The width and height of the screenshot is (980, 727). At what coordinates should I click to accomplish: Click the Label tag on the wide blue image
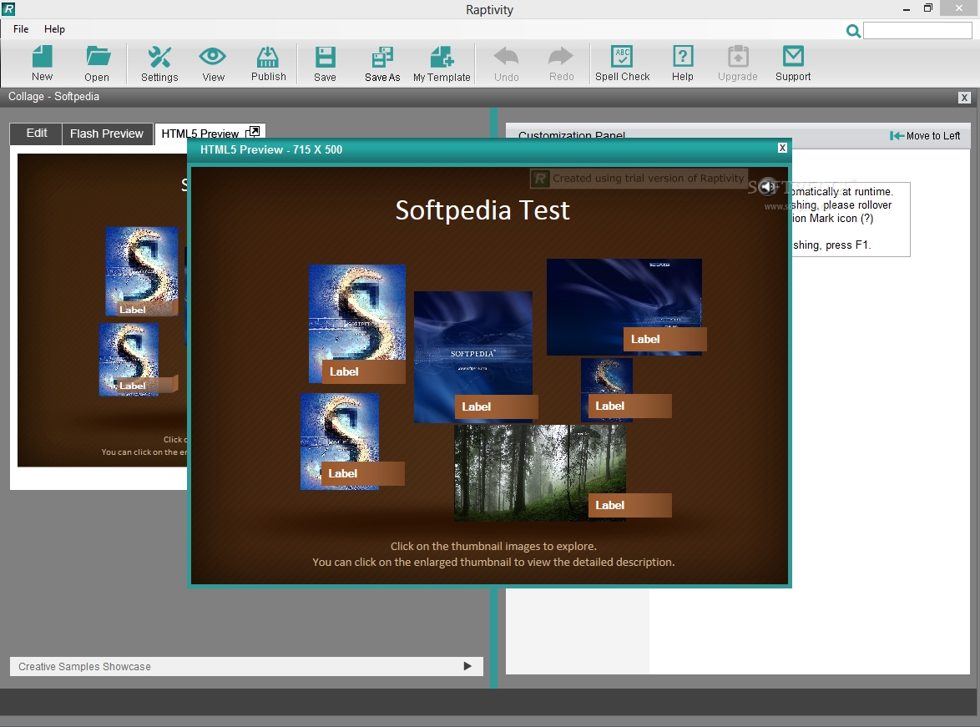tap(665, 339)
